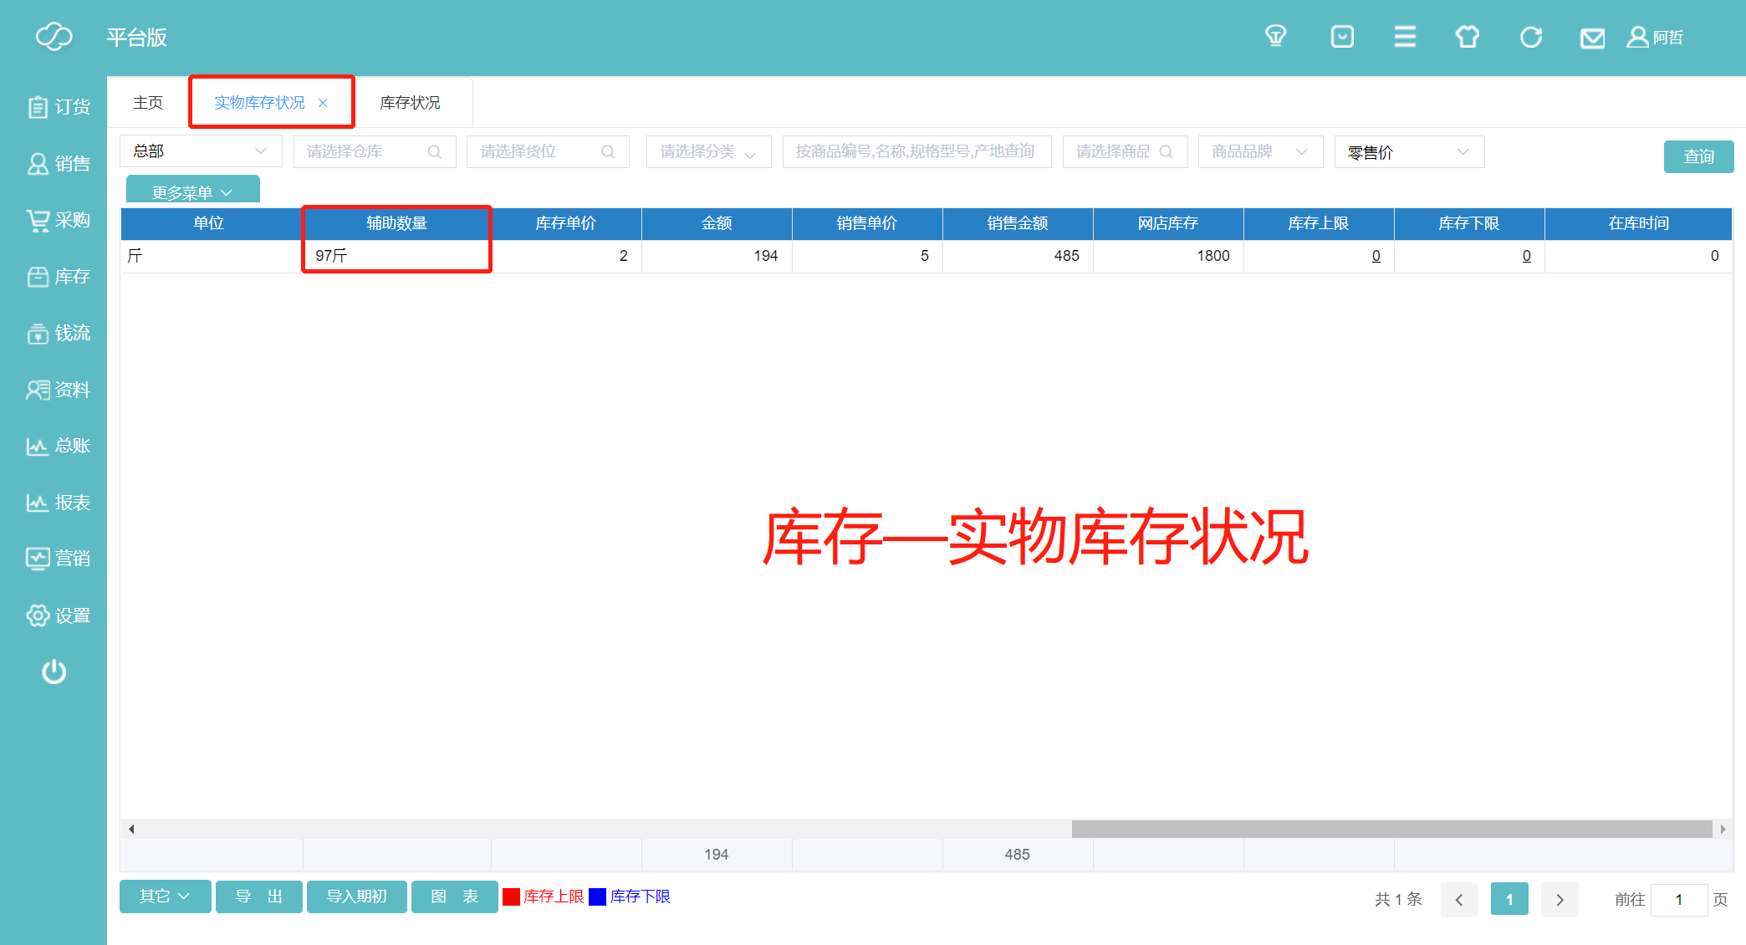The width and height of the screenshot is (1746, 945).
Task: Switch to the 主页 tab
Action: click(148, 103)
